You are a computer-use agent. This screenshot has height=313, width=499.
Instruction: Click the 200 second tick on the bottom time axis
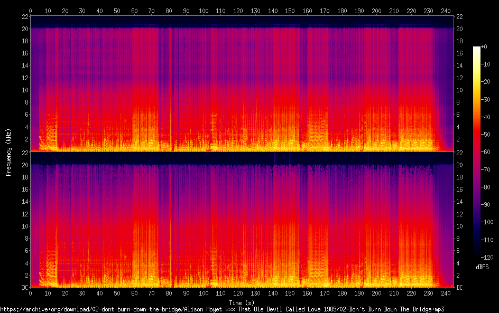[376, 293]
